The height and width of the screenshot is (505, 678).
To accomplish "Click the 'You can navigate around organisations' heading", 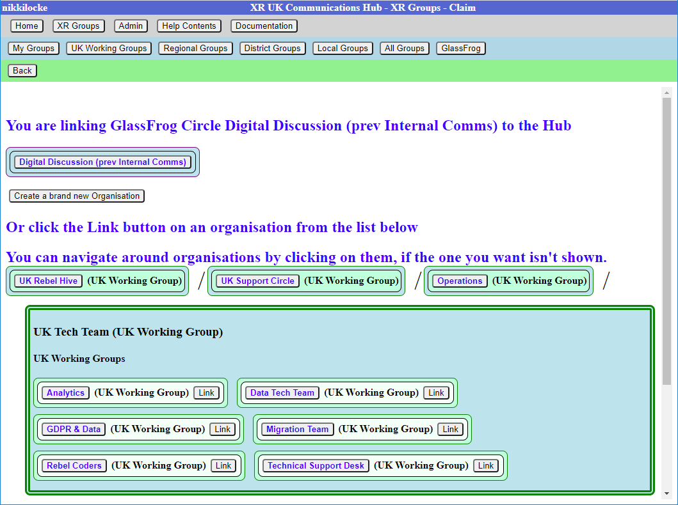I will click(x=306, y=257).
